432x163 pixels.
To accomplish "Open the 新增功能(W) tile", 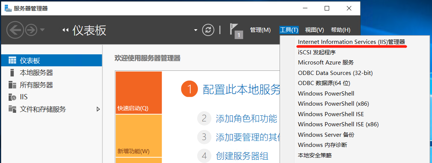I will click(138, 136).
